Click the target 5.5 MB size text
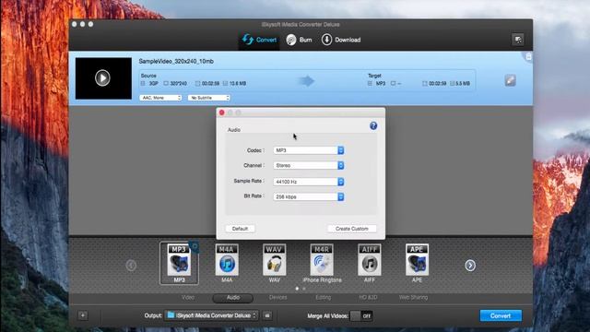This screenshot has width=590, height=332. tap(463, 83)
